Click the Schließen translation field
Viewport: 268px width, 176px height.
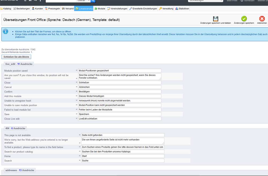coord(120,83)
